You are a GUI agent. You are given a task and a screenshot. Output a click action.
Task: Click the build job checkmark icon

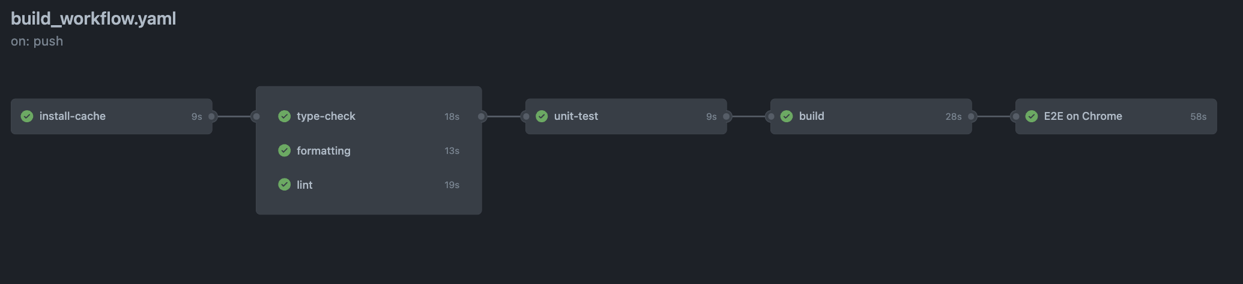coord(787,116)
